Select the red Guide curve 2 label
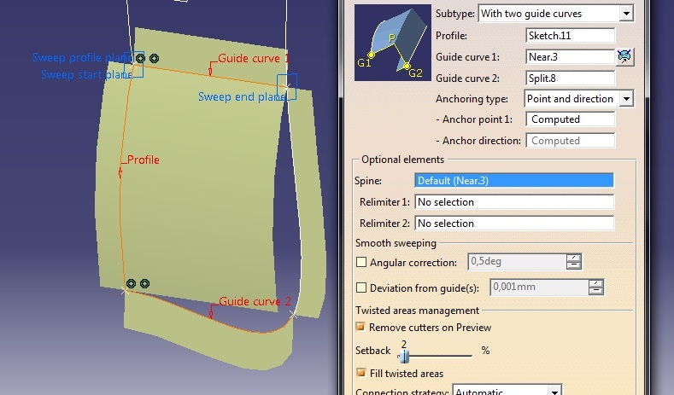 pos(255,302)
